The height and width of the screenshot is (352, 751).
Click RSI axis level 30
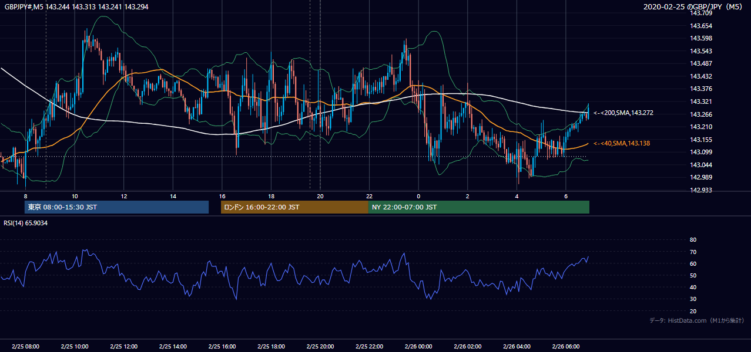693,299
